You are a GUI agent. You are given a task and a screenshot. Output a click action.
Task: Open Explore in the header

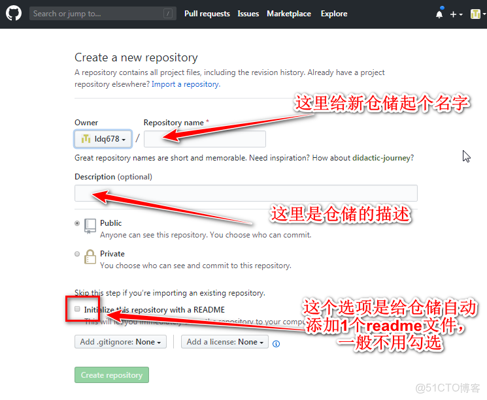click(x=334, y=14)
